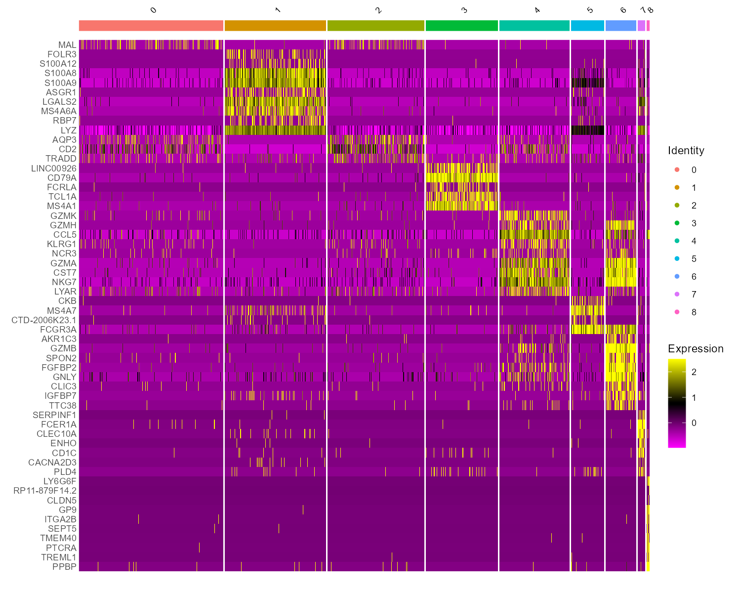Click the MAL gene row label
Screen dimensions: 741x593
67,45
